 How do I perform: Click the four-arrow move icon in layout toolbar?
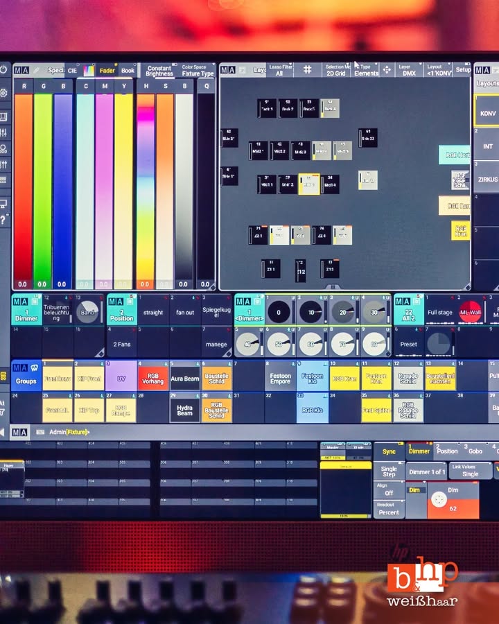[x=387, y=70]
